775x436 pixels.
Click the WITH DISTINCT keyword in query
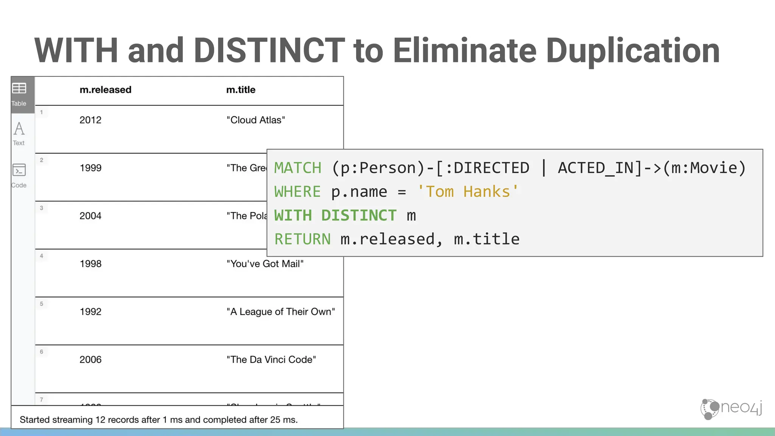[335, 215]
